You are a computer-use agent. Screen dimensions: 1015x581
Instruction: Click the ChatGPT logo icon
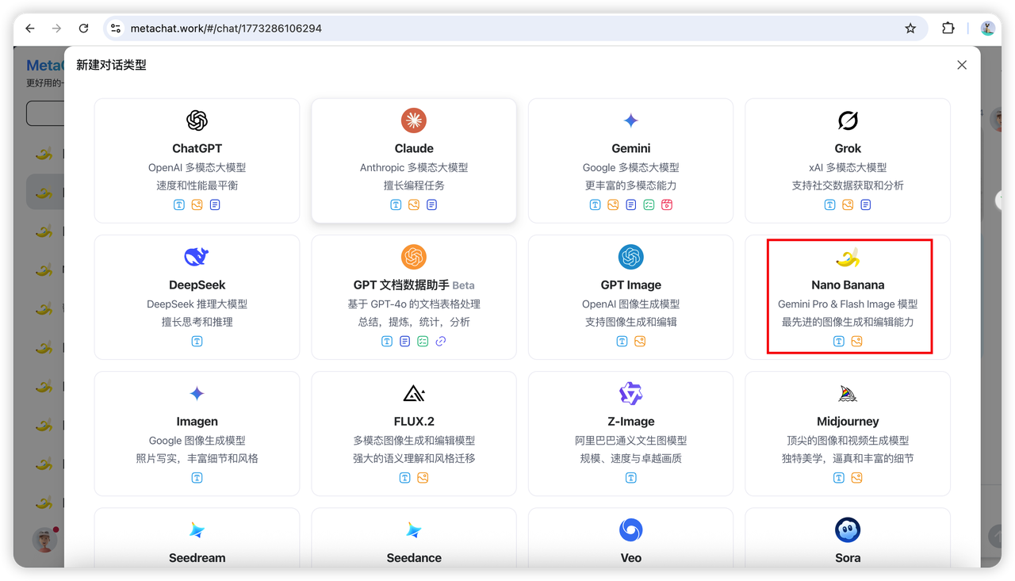pyautogui.click(x=197, y=120)
